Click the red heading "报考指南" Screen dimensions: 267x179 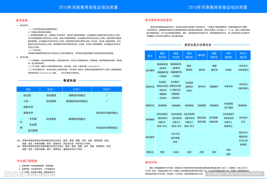click(x=22, y=20)
